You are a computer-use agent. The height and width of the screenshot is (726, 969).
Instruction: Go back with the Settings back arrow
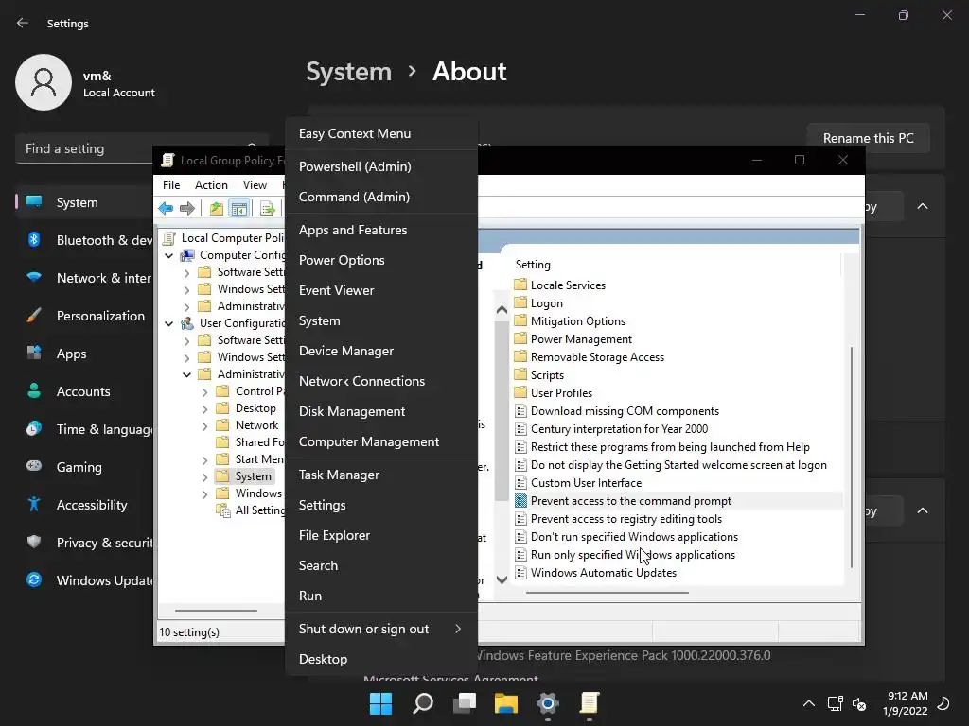pyautogui.click(x=23, y=23)
